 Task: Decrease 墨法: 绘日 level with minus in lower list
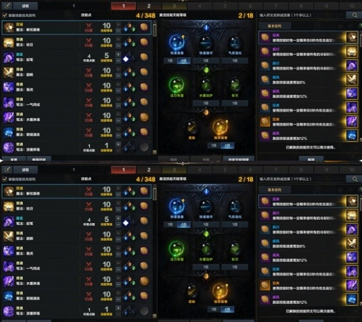click(x=118, y=209)
